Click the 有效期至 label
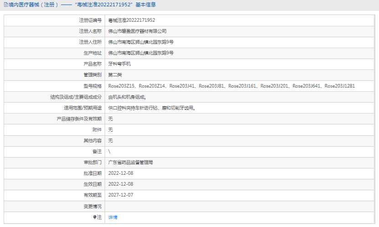Screen dimensions: 379x227 pyautogui.click(x=92, y=195)
